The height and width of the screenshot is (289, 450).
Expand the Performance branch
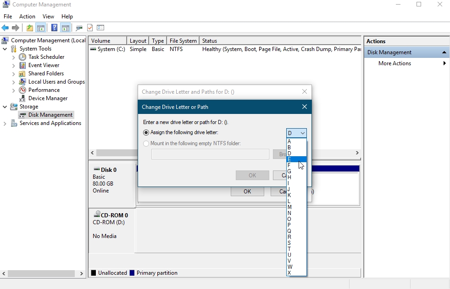point(13,91)
